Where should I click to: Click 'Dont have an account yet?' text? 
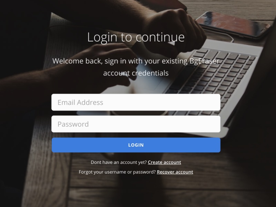(119, 162)
